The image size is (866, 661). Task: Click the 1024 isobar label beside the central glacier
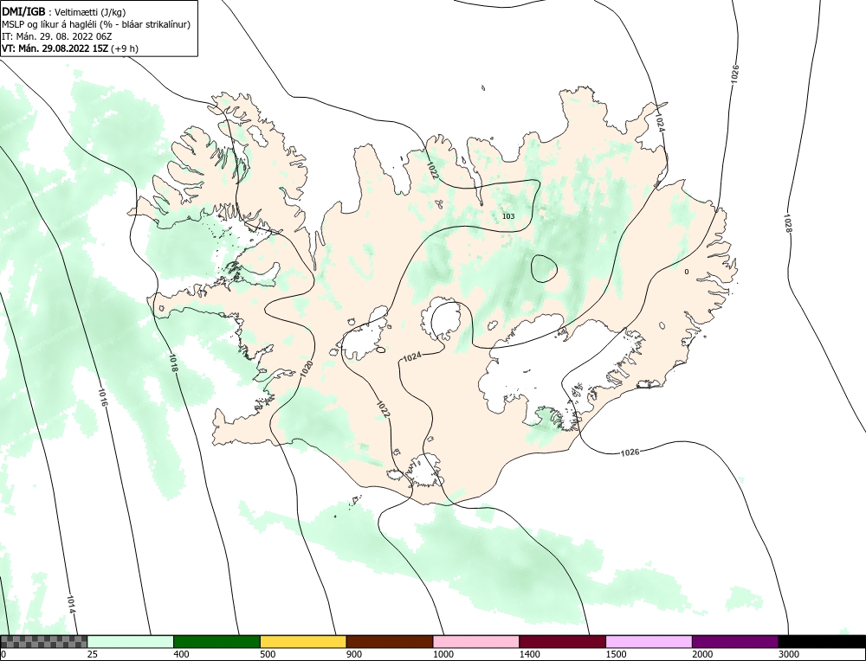[x=412, y=357]
